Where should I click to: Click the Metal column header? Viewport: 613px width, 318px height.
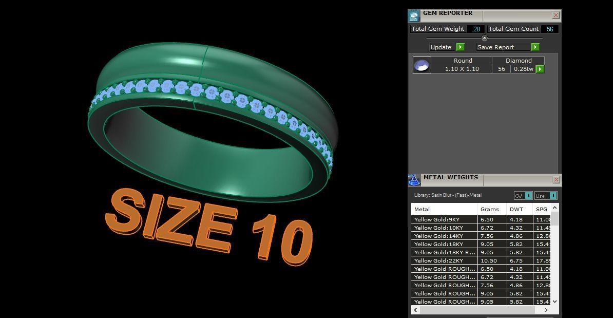pos(444,209)
